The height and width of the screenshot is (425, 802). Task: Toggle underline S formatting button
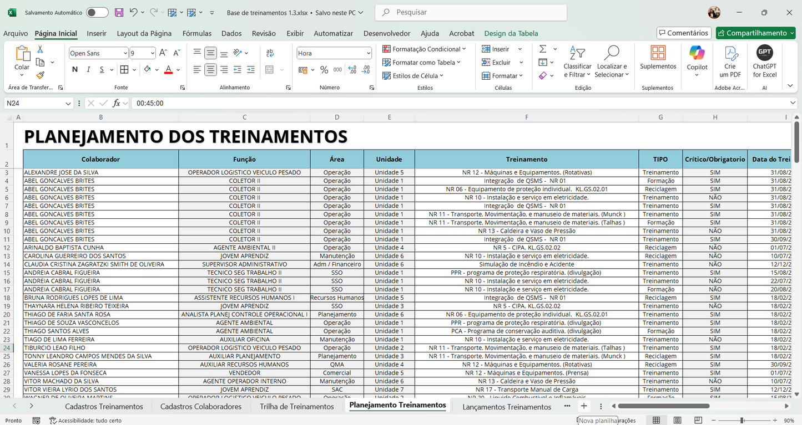tap(102, 70)
